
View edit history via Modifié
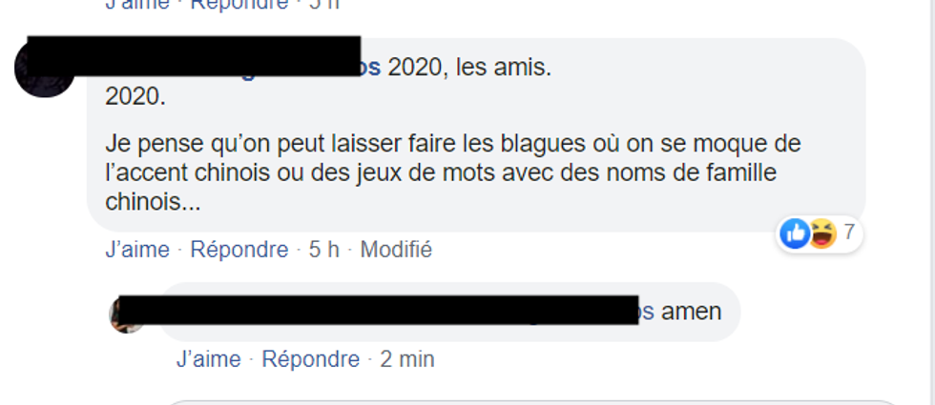(396, 250)
